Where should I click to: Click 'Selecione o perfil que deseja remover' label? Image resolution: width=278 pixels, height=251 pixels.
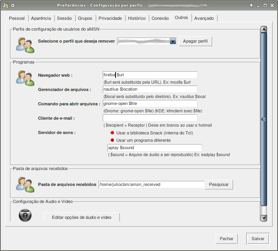pyautogui.click(x=76, y=41)
